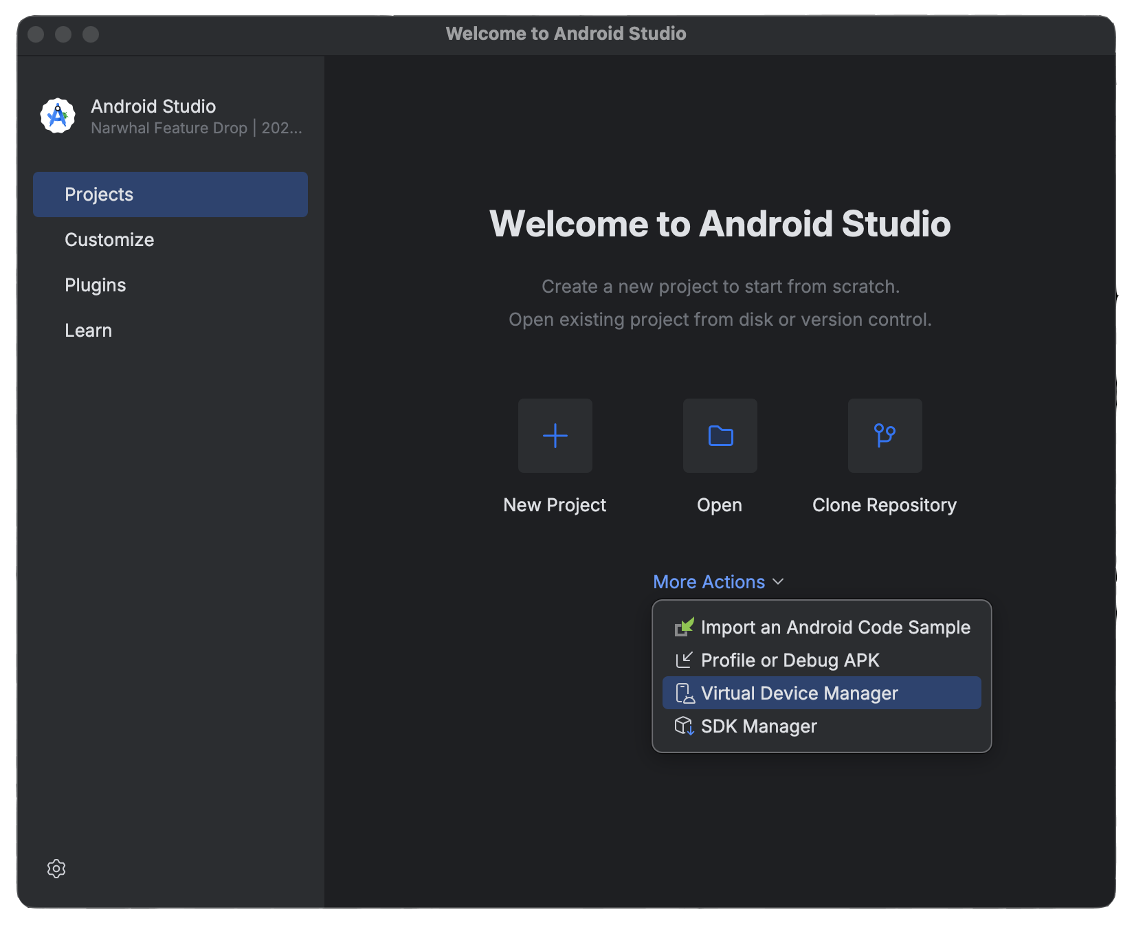Click the Android Studio logo icon

point(58,115)
